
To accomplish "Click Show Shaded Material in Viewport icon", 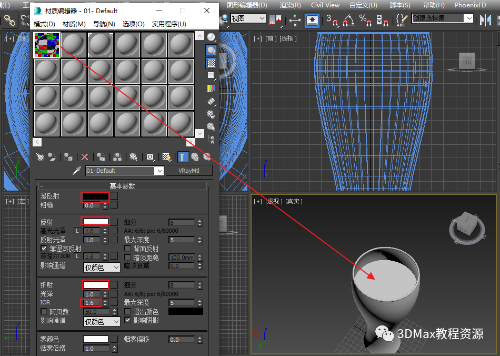I will point(166,156).
